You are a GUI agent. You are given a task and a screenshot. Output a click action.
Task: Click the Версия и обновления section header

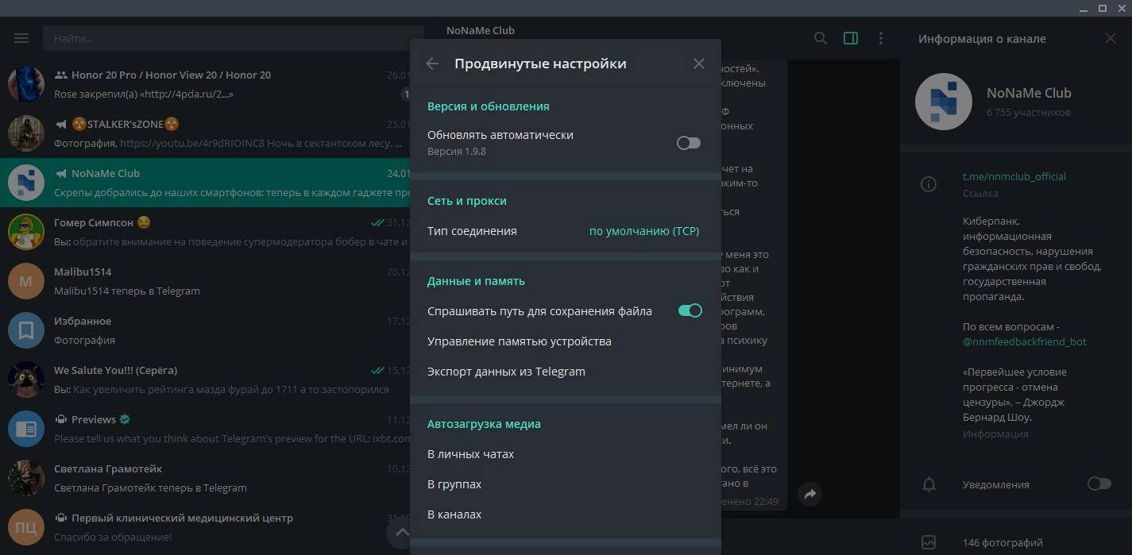[489, 106]
